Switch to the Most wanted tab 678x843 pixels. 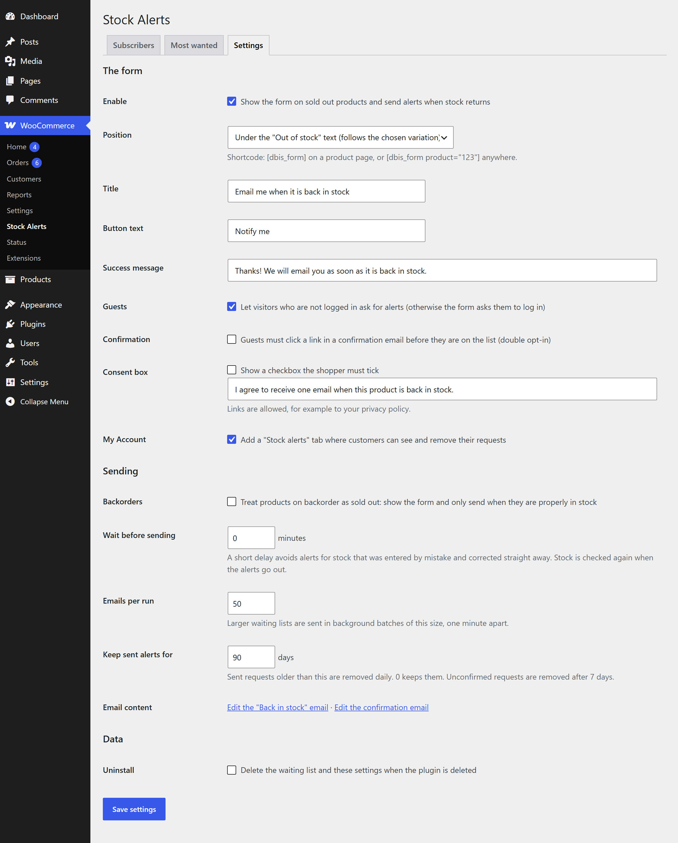click(194, 45)
